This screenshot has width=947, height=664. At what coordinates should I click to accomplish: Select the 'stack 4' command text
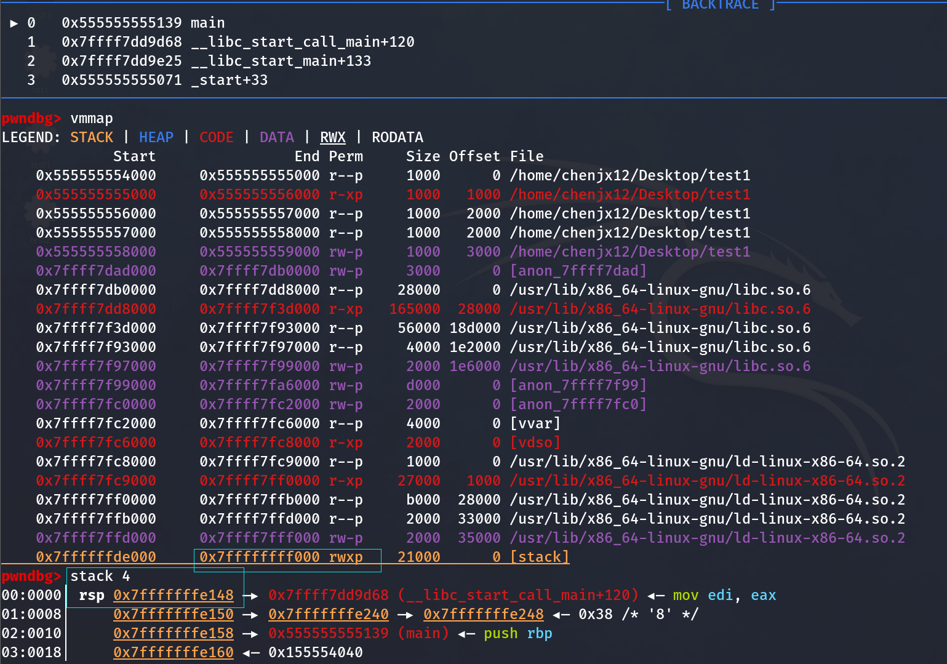click(x=100, y=576)
